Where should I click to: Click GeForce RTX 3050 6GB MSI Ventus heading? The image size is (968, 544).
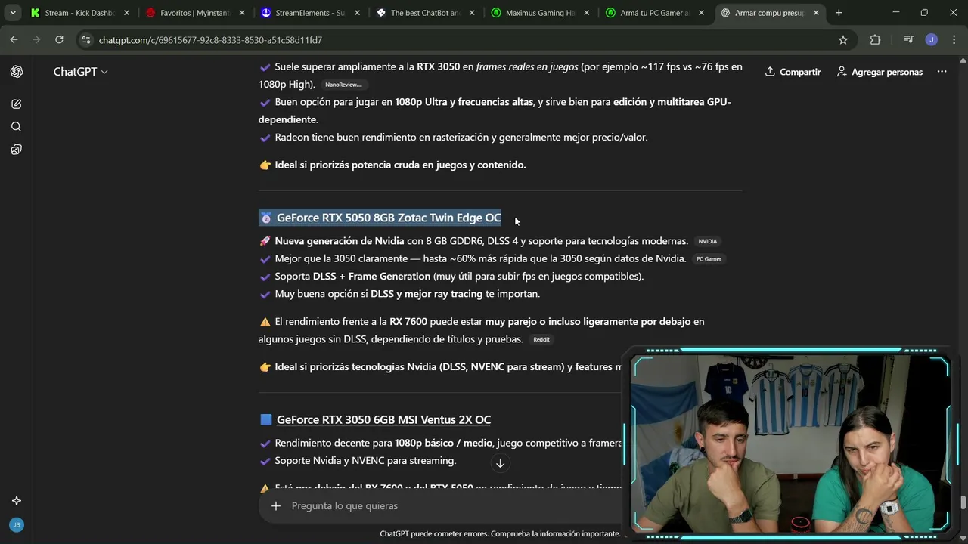point(383,419)
